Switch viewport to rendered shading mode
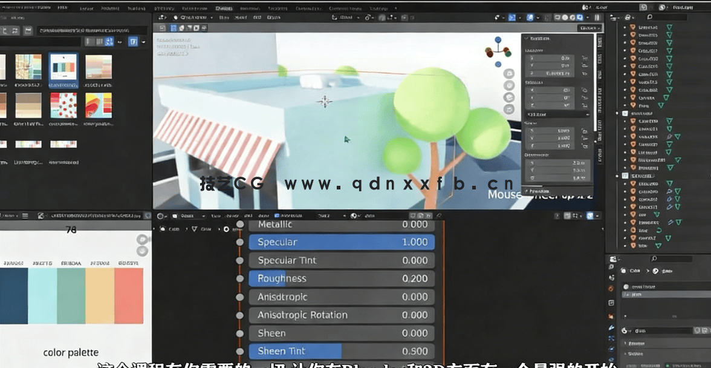711x368 pixels. coord(579,18)
